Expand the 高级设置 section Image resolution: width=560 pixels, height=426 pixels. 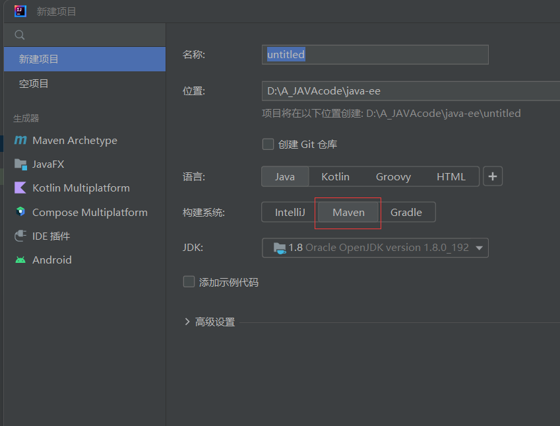tap(188, 322)
